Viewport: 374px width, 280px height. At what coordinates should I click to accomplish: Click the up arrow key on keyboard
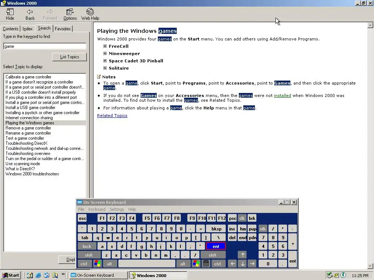(x=243, y=255)
